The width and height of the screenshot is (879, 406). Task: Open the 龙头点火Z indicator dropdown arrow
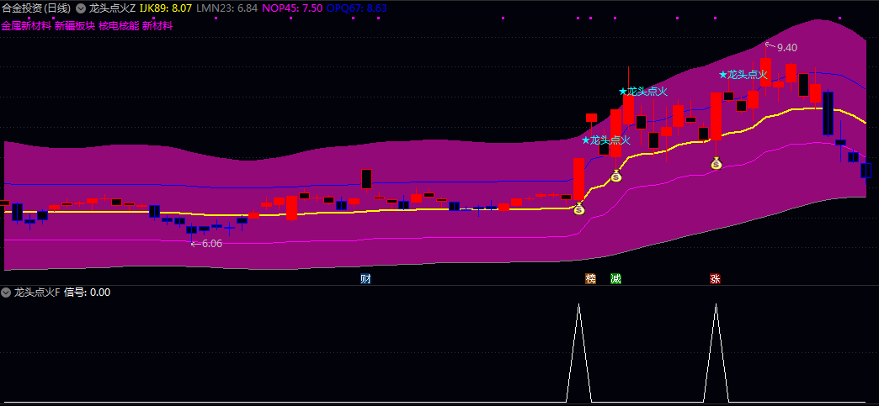[x=81, y=8]
